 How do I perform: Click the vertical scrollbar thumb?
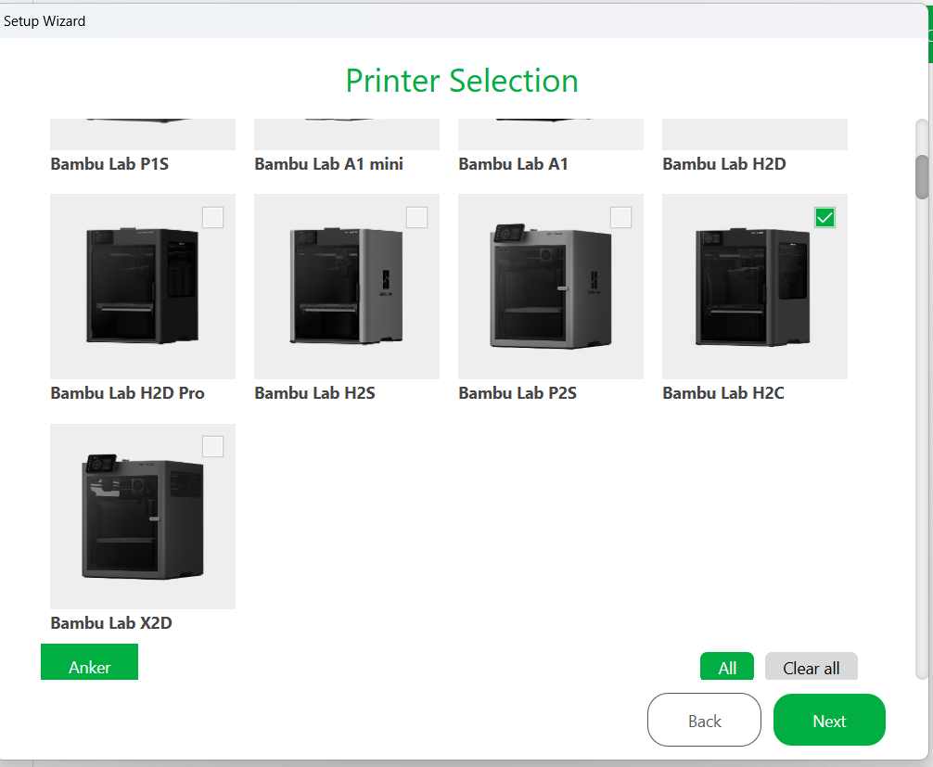[x=922, y=177]
